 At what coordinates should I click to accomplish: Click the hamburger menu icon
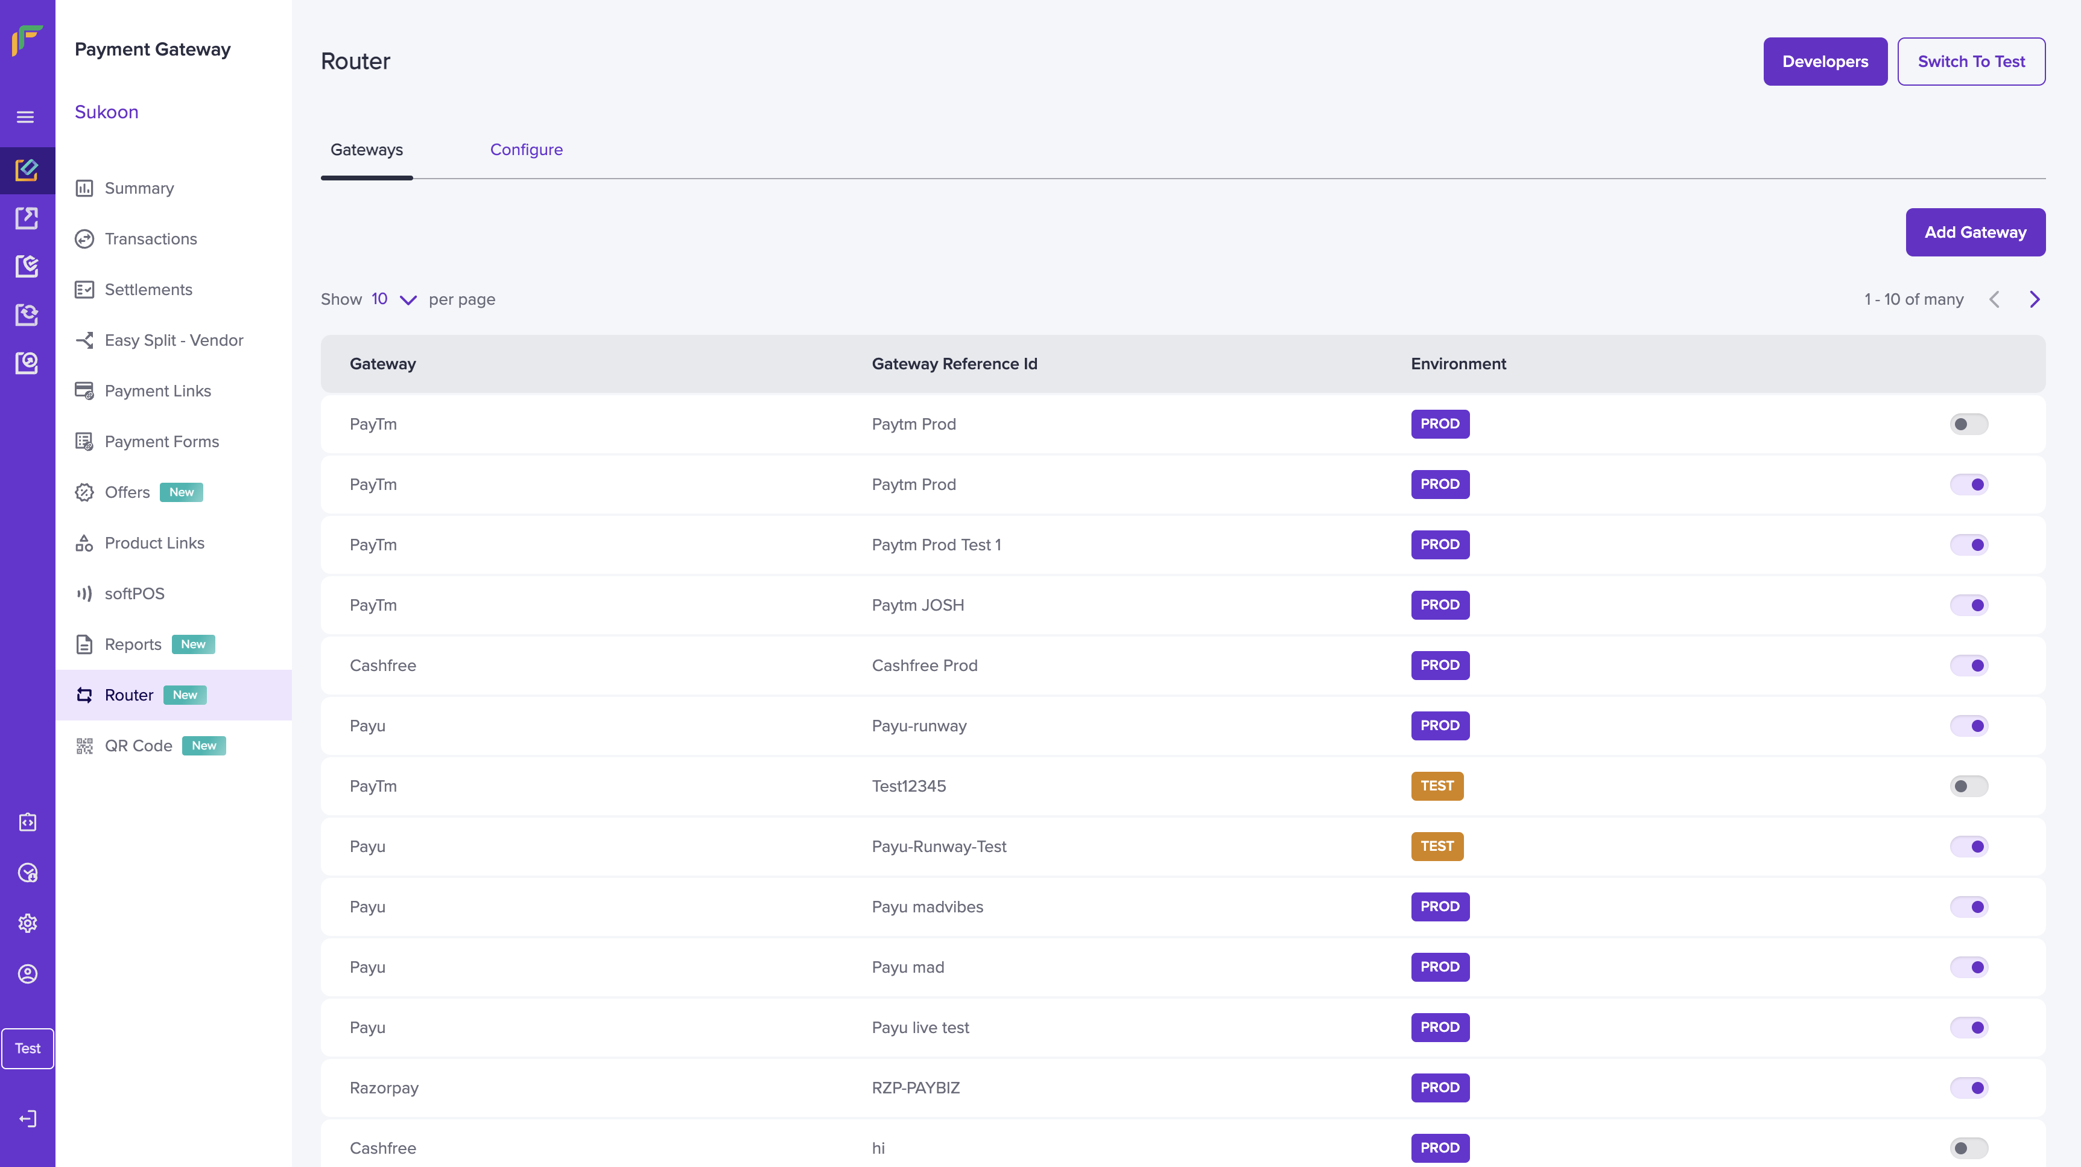(x=26, y=117)
